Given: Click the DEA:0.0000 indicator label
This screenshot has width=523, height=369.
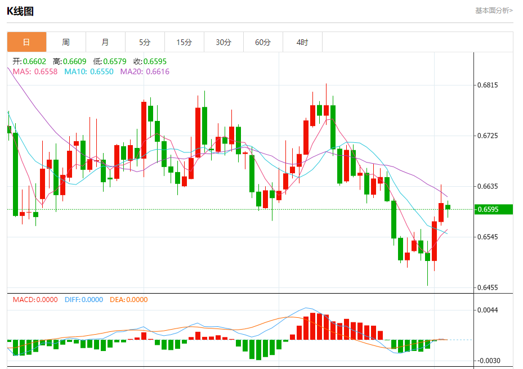Looking at the screenshot, I should pos(129,300).
